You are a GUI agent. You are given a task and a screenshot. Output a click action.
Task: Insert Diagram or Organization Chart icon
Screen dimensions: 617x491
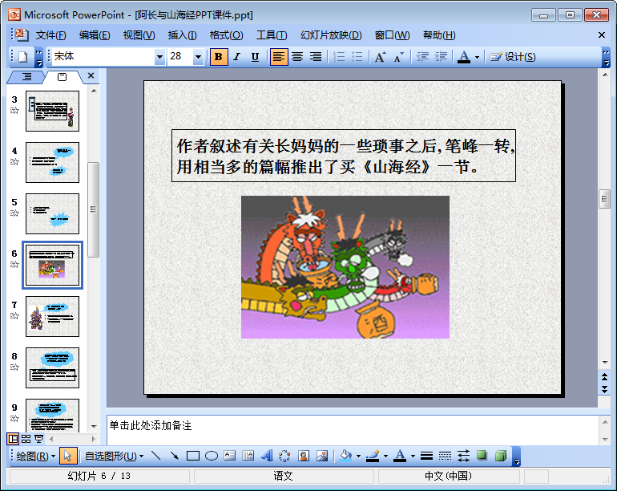284,456
